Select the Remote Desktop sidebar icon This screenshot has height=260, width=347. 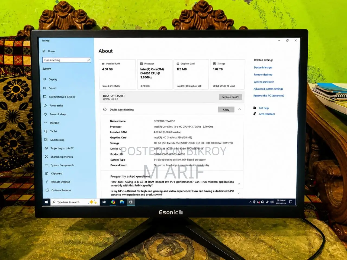[47, 182]
